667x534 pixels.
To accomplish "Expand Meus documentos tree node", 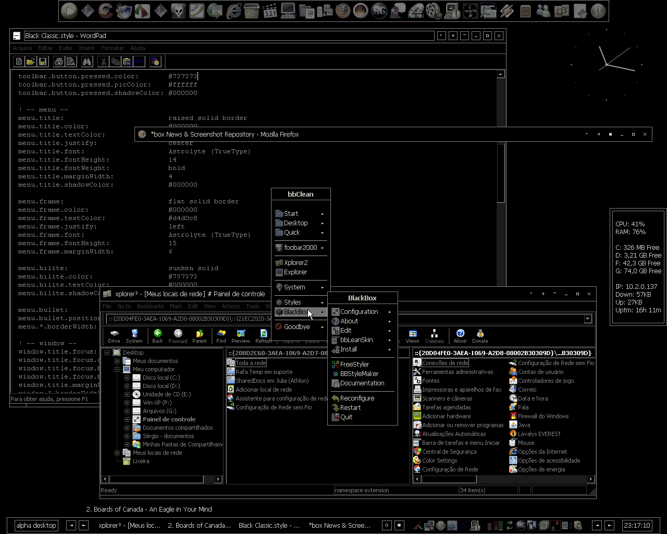I will click(x=117, y=361).
